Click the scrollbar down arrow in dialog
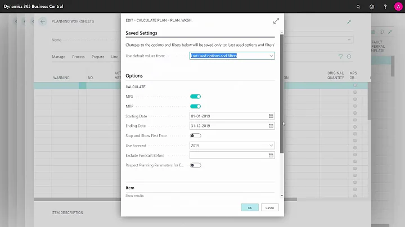The width and height of the screenshot is (405, 227). point(282,196)
